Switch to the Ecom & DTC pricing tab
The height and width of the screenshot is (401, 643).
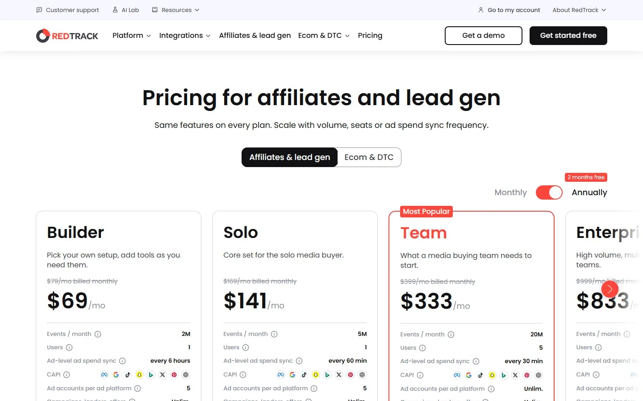click(369, 157)
